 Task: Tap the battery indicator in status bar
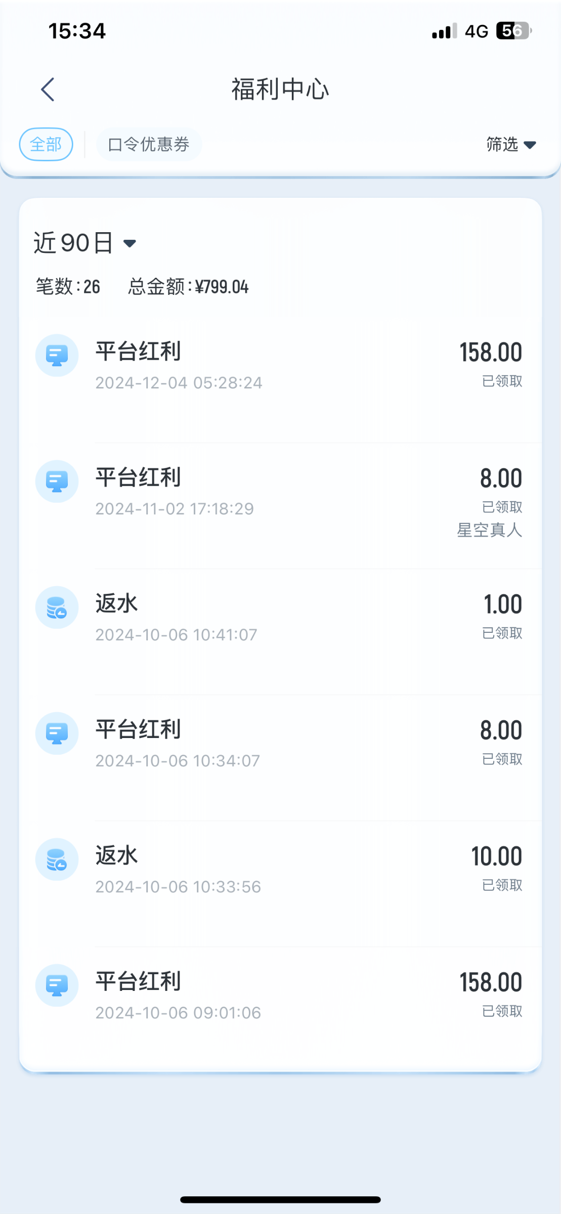coord(513,31)
